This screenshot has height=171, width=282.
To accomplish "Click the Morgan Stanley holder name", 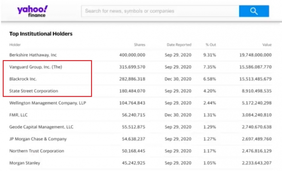I will pyautogui.click(x=25, y=163).
